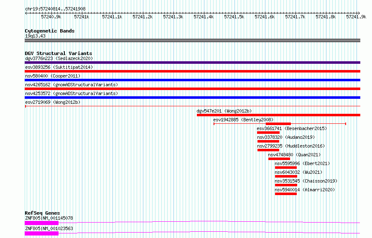Open the nsv4253572 gnomADStructuralVariants label
372x238 pixels.
pos(71,93)
